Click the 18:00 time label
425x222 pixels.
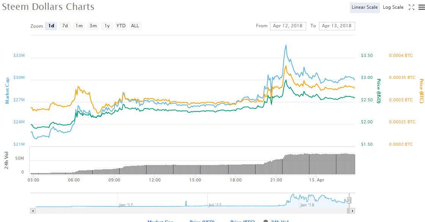(x=235, y=180)
